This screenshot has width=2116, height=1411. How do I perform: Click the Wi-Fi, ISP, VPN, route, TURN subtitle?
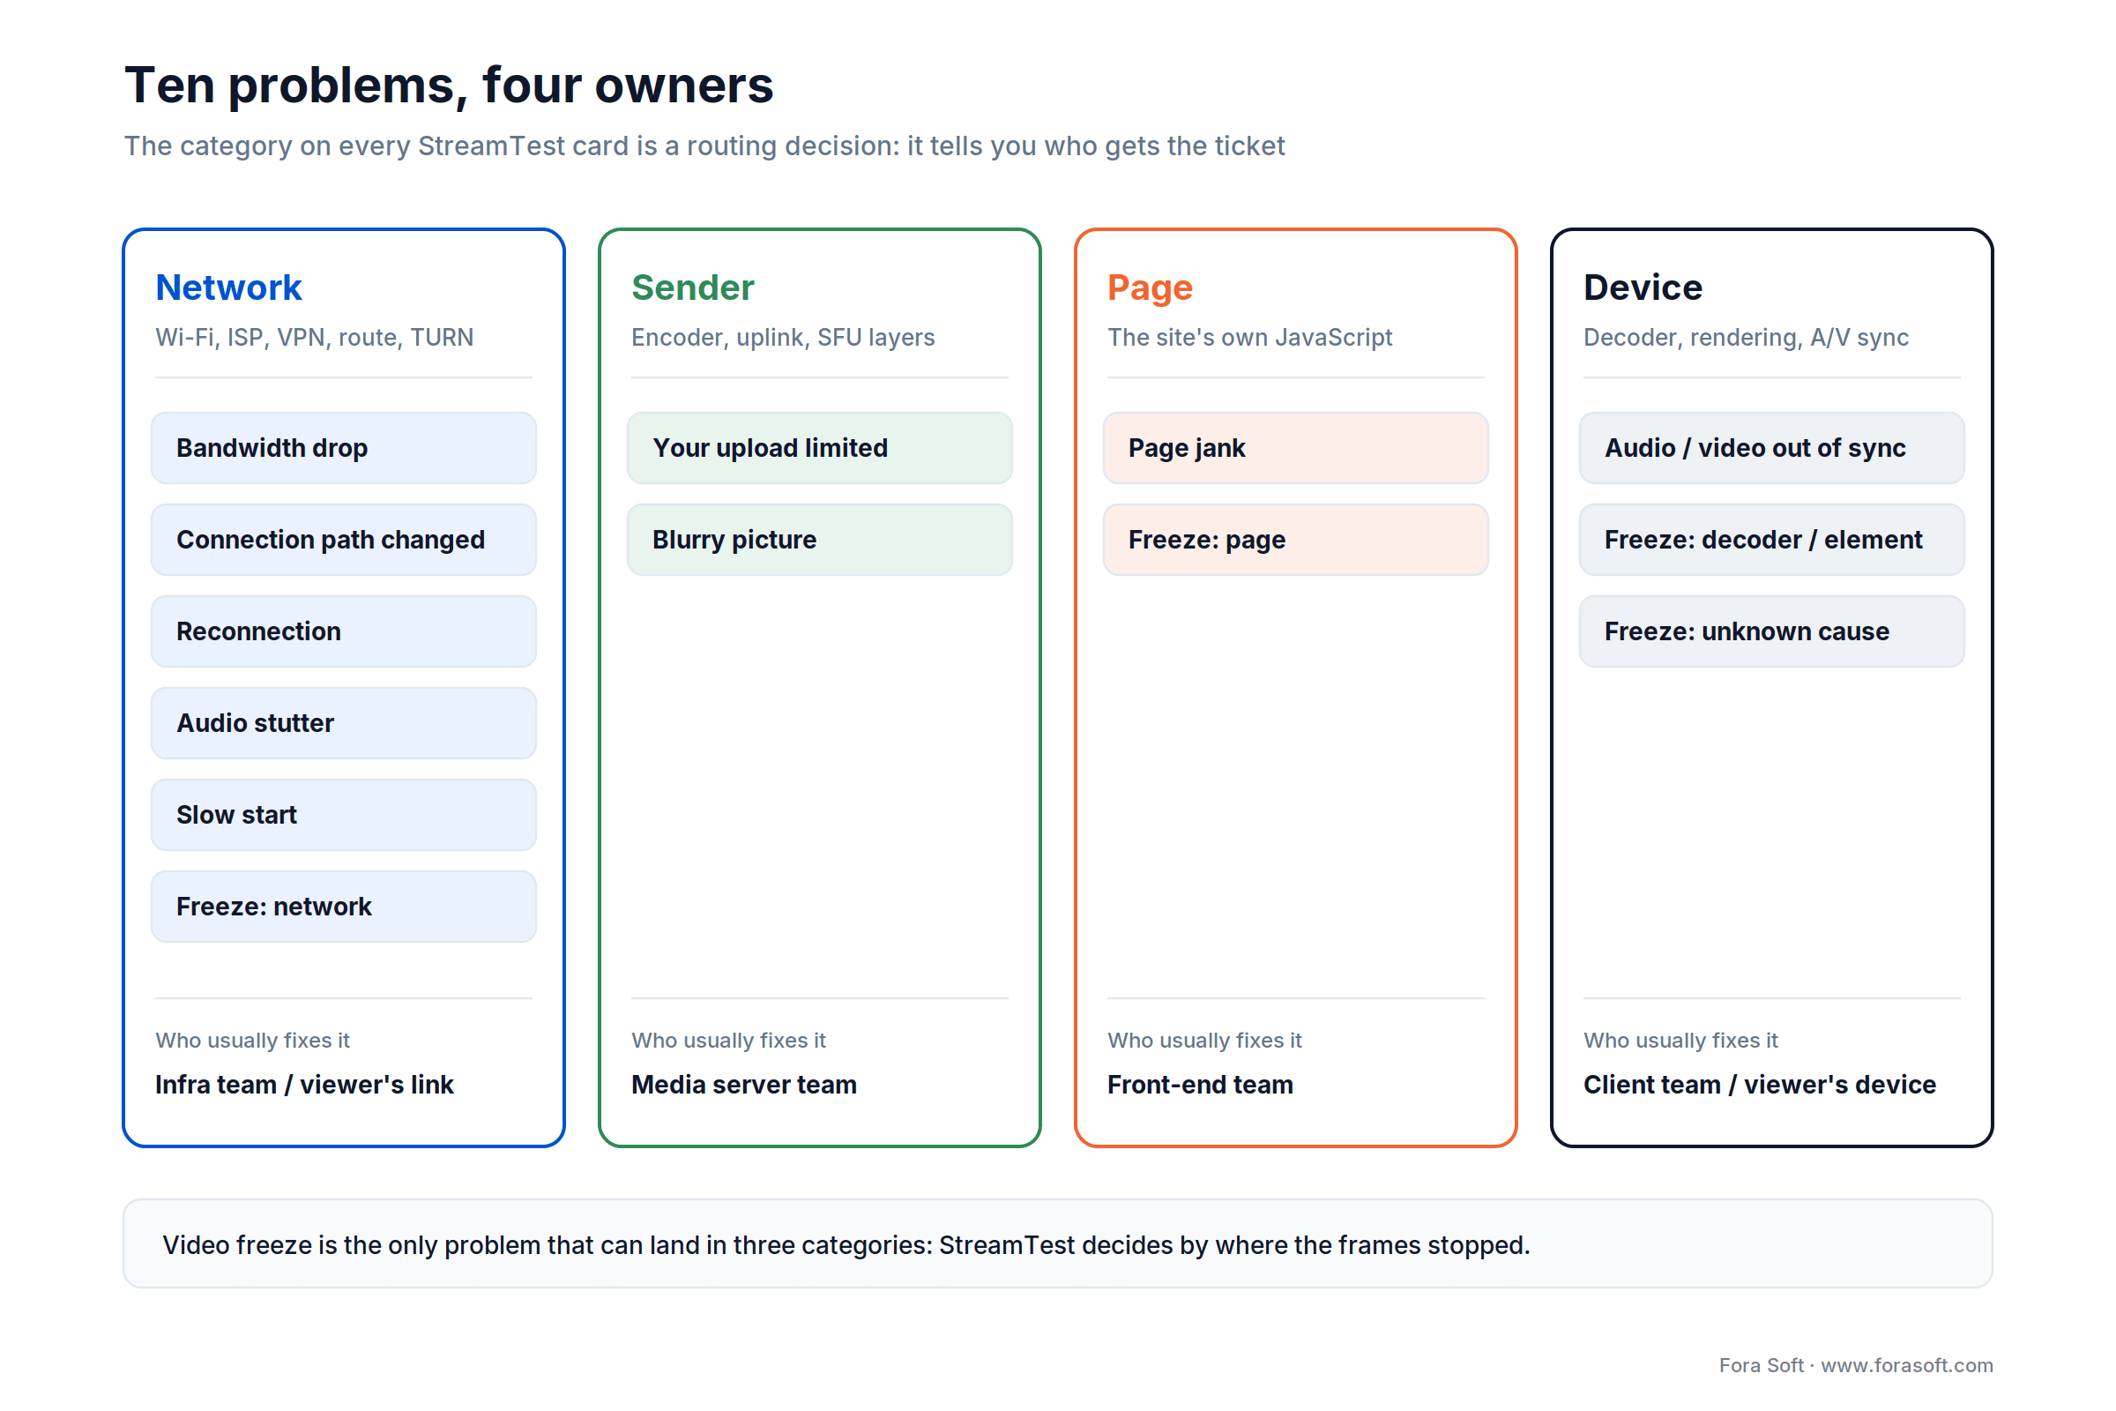coord(314,338)
